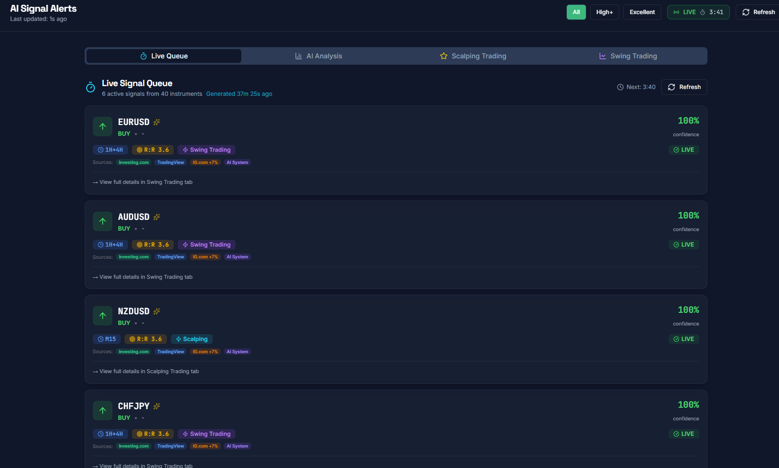779x468 pixels.
Task: Click the NZDUSD buy arrow icon
Action: (x=103, y=316)
